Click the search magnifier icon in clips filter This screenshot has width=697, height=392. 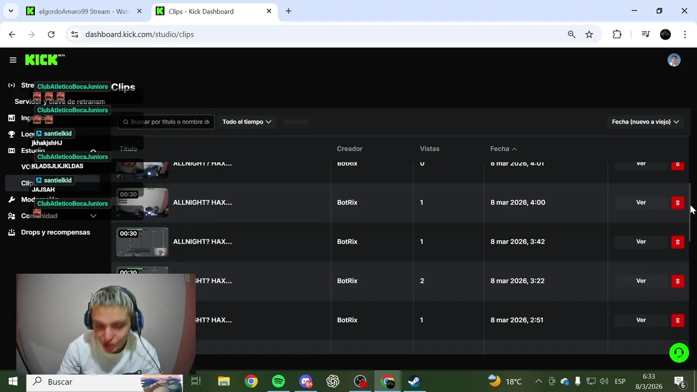pos(126,122)
